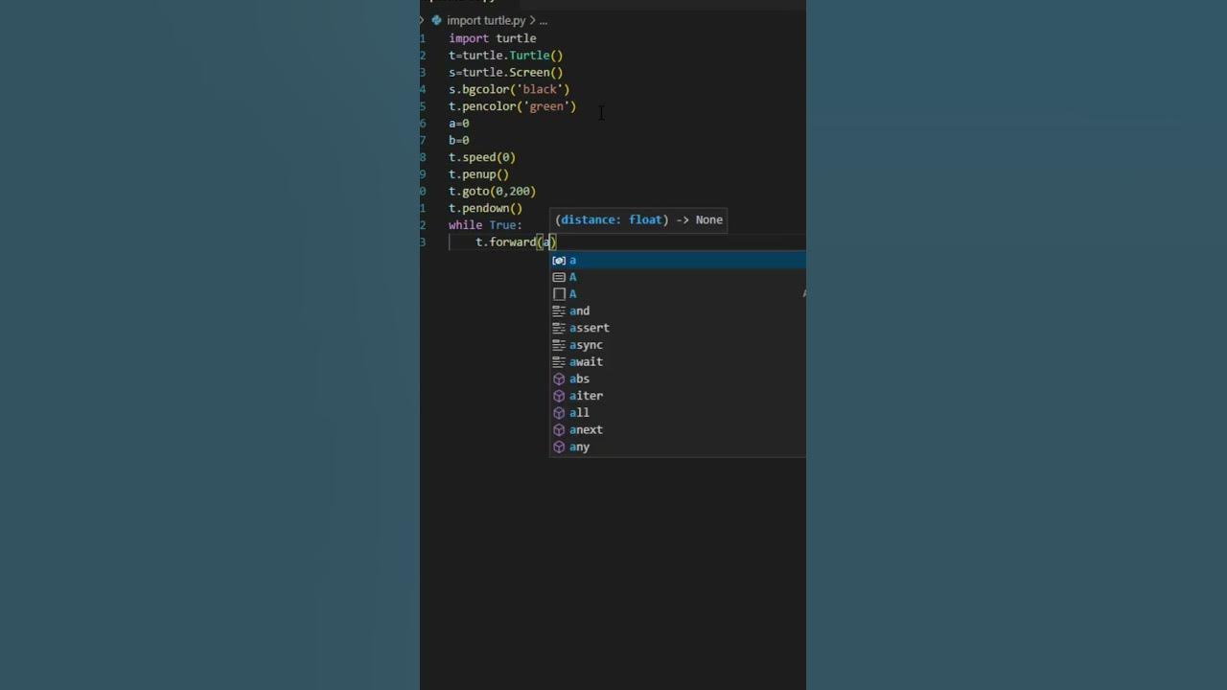Viewport: 1227px width, 690px height.
Task: Click on line 't=turtle.Turtle()'
Action: (506, 56)
